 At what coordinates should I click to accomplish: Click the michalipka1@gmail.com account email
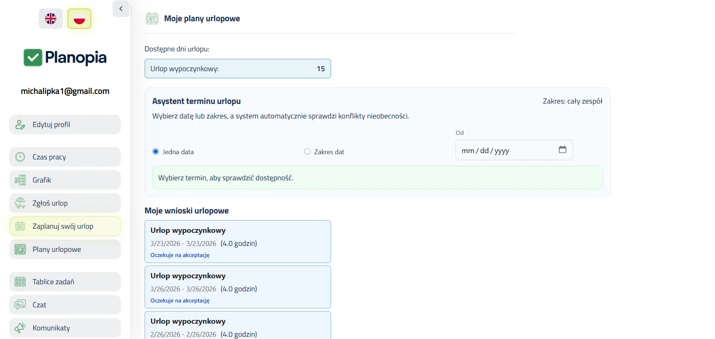point(65,91)
